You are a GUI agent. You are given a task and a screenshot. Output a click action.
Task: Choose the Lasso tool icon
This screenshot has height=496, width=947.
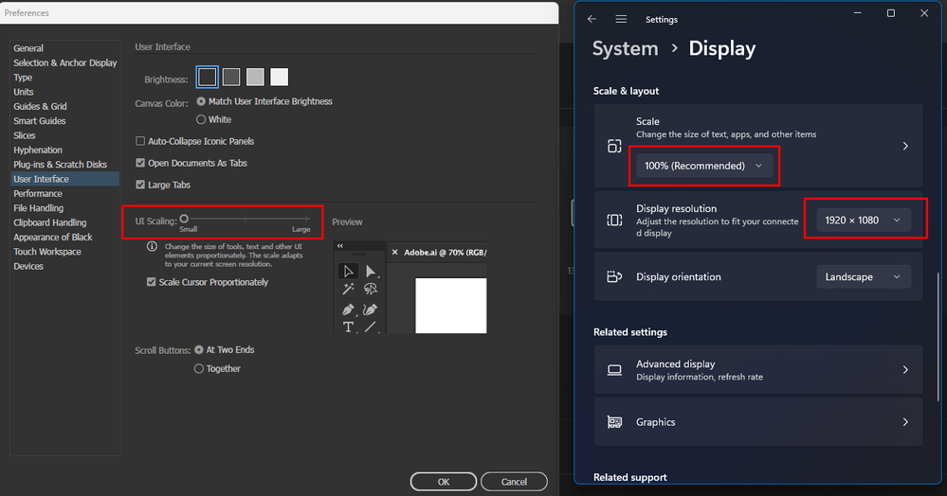371,290
